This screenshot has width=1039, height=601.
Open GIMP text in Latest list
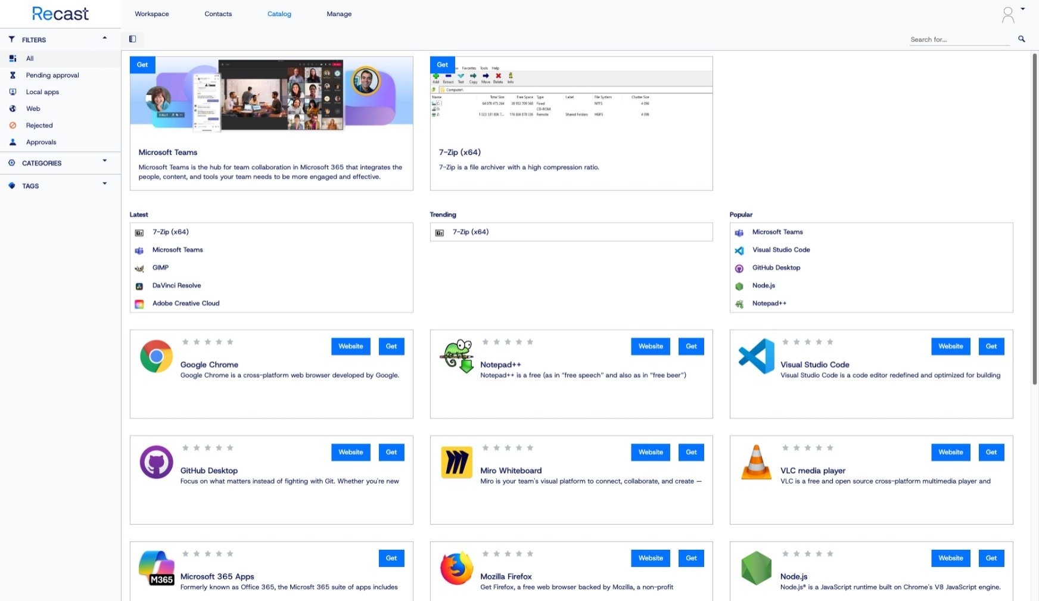click(161, 268)
